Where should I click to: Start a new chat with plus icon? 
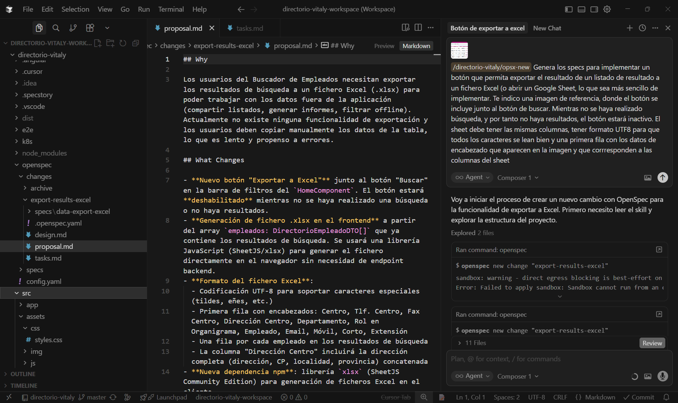click(630, 28)
